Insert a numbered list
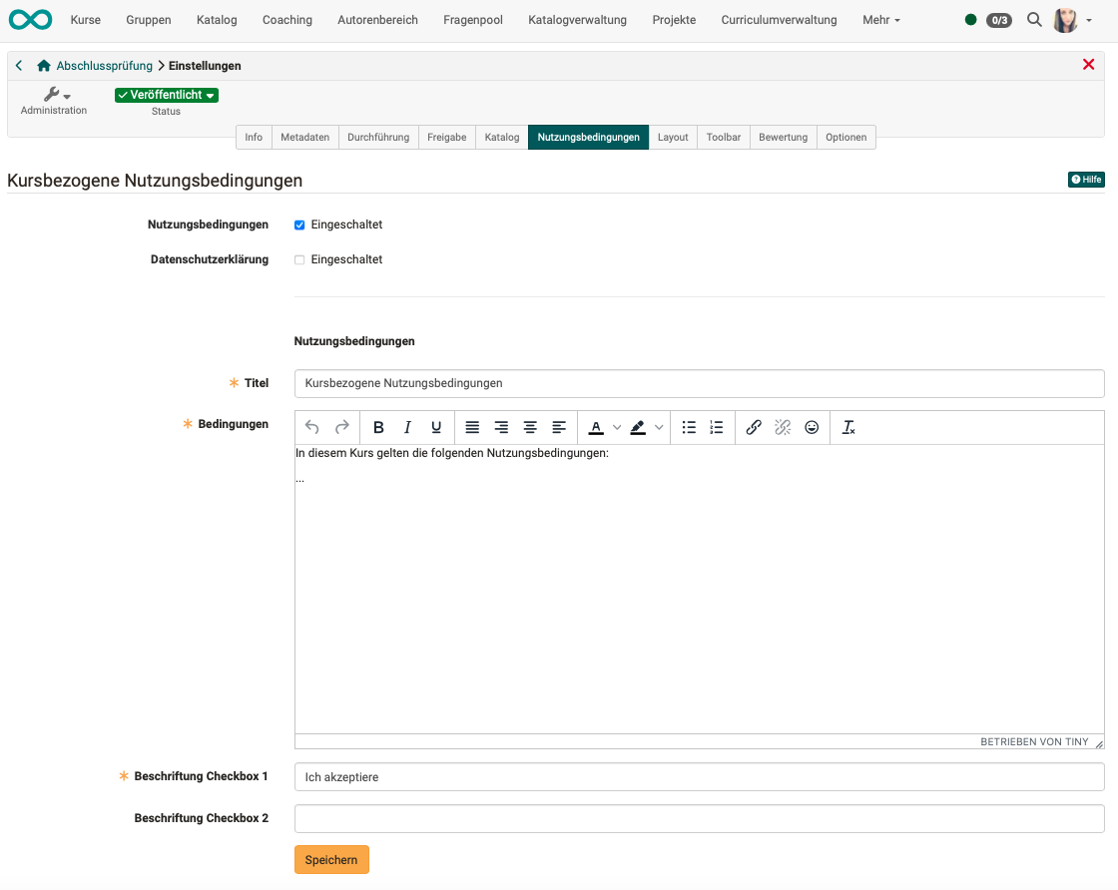Screen dimensions: 1118x890 click(x=717, y=427)
